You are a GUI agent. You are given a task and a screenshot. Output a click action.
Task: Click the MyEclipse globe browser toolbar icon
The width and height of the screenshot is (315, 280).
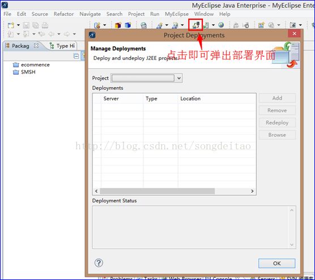point(144,25)
